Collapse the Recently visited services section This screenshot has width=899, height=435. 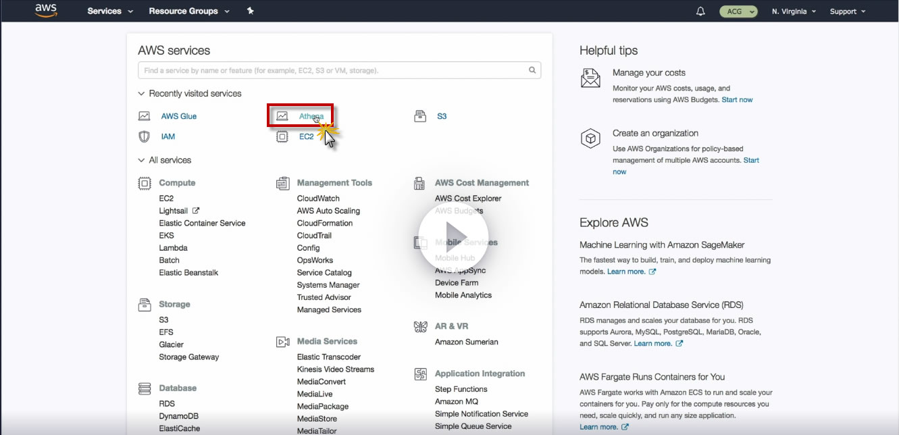(x=190, y=93)
